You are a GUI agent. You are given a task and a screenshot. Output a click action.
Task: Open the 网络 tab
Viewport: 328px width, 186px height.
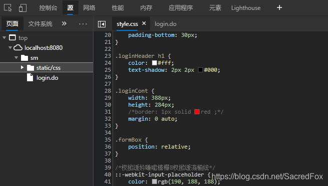click(89, 8)
